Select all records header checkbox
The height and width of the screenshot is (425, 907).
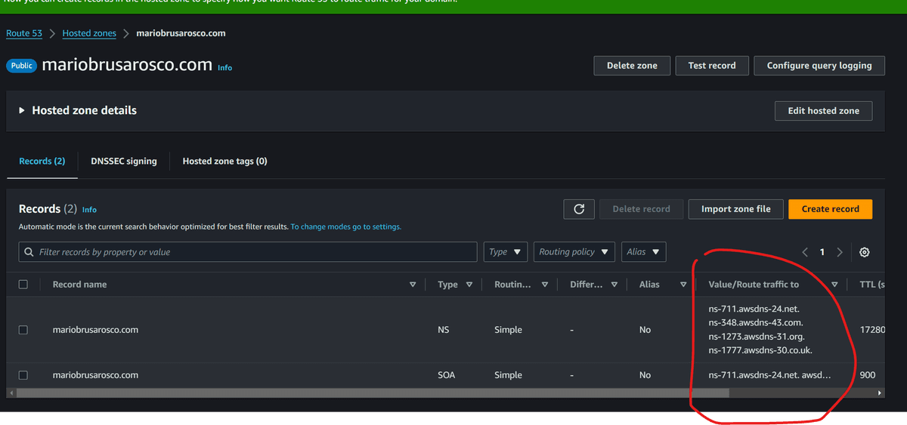point(23,285)
